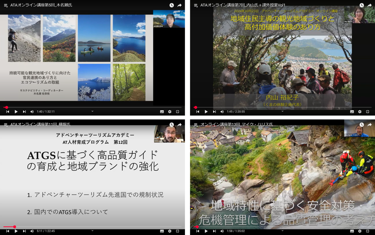Image resolution: width=375 pixels, height=235 pixels.
Task: Mute the 第11回_横堀氏 video volume
Action: pyautogui.click(x=32, y=231)
